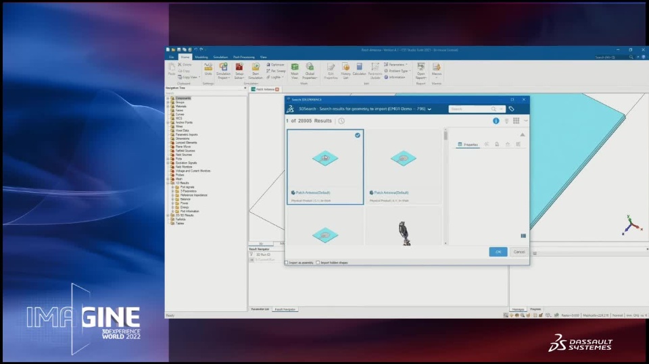Close the Navigation Tree panel
Viewport: 649px width, 364px height.
coord(245,88)
